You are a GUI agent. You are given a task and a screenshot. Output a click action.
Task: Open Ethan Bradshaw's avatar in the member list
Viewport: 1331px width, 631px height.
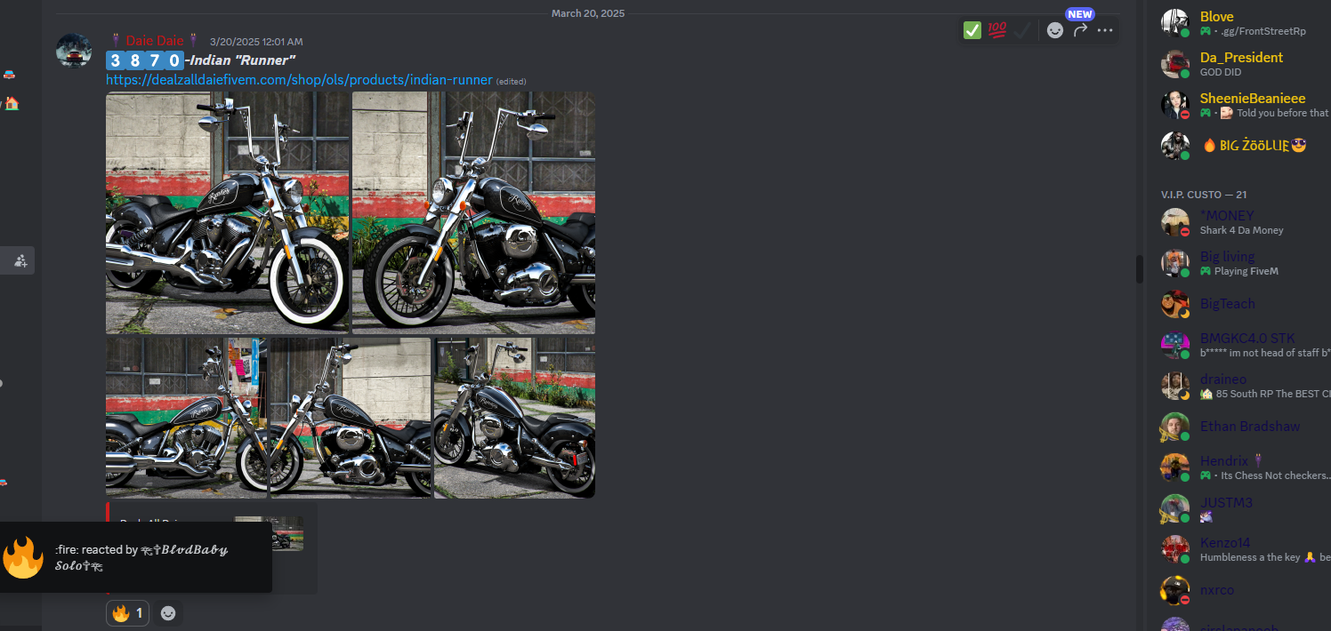click(1175, 427)
